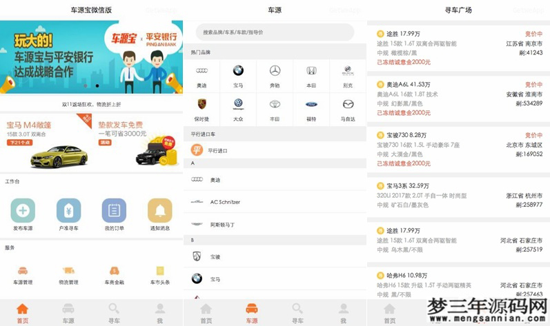The height and width of the screenshot is (326, 550).
Task: Open 通知消息 bell icon
Action: (x=160, y=210)
